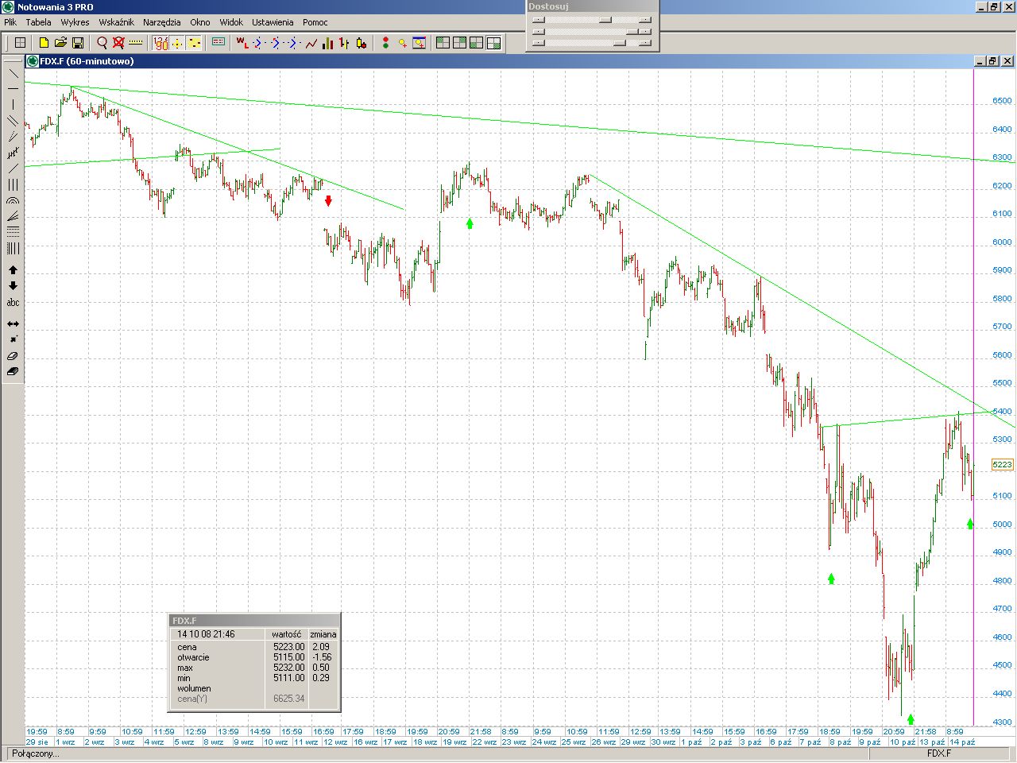
Task: Click the 5223 current price label
Action: pyautogui.click(x=1003, y=464)
